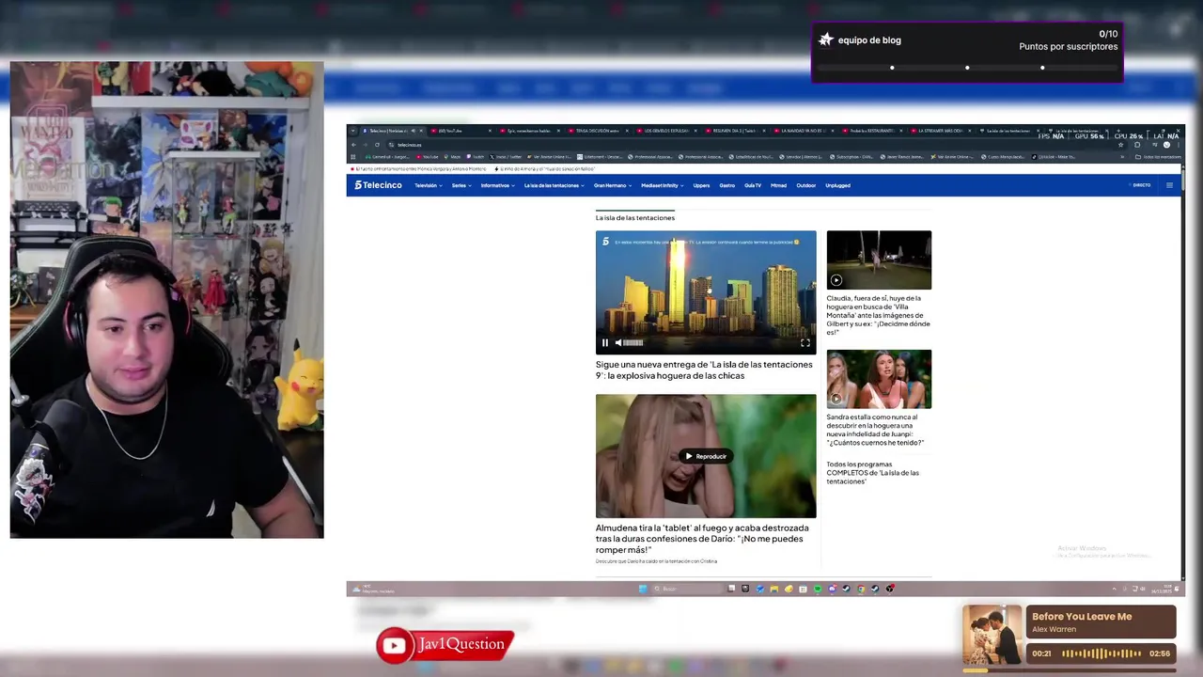The height and width of the screenshot is (677, 1203).
Task: Pause the live video player
Action: click(x=605, y=343)
